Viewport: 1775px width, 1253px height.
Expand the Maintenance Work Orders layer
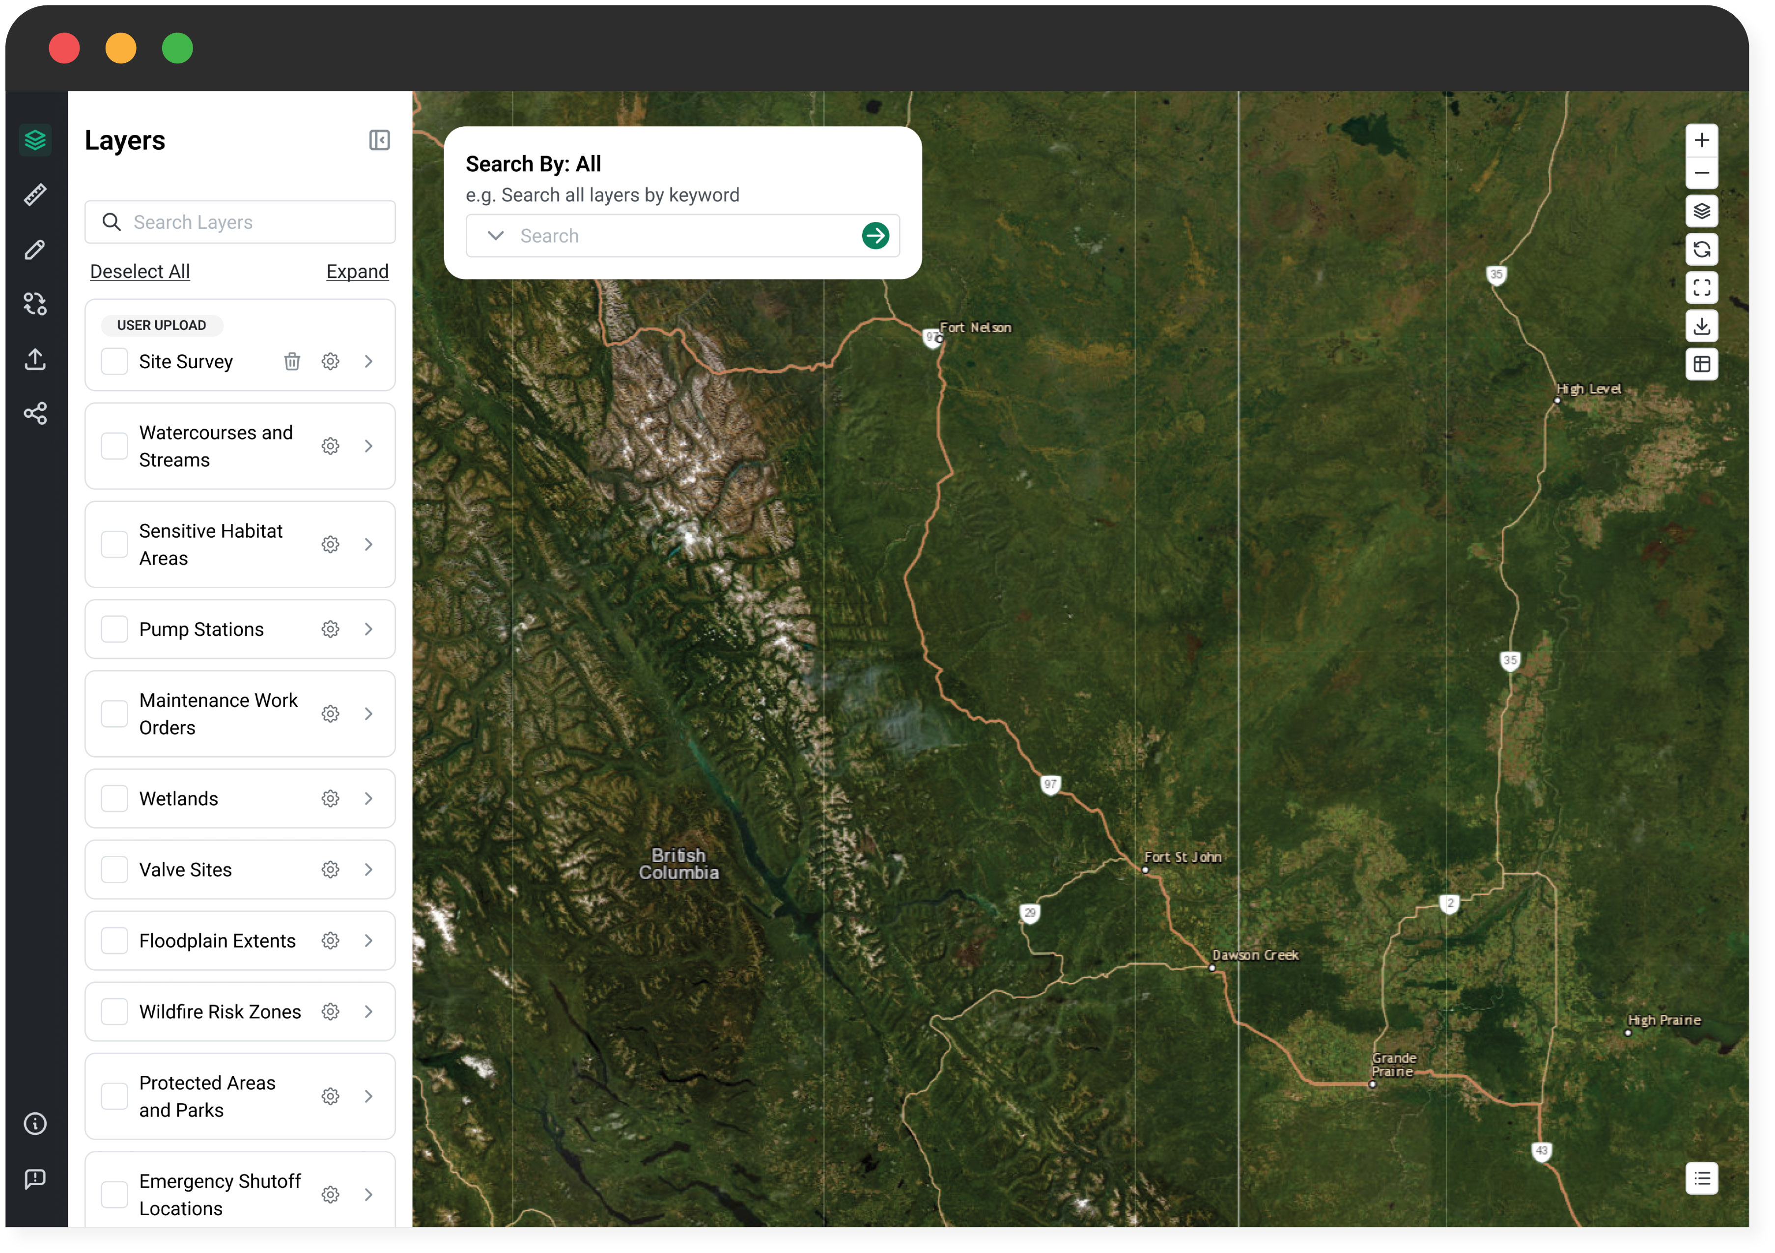coord(369,714)
